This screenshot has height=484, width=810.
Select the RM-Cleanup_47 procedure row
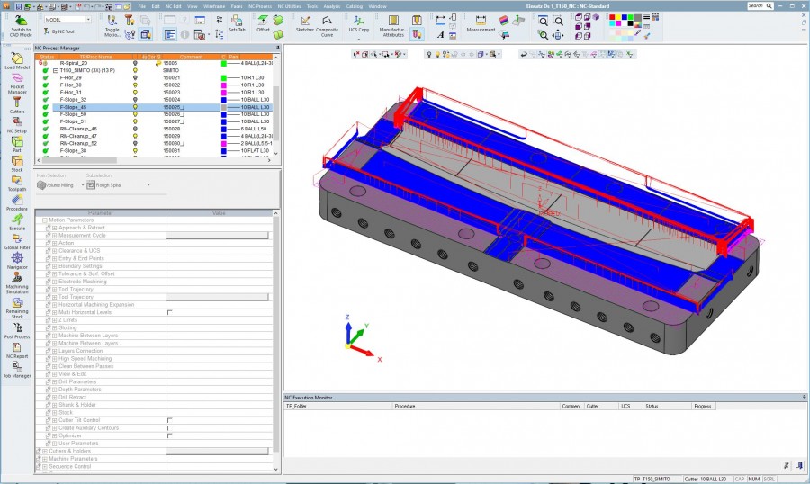pyautogui.click(x=84, y=136)
